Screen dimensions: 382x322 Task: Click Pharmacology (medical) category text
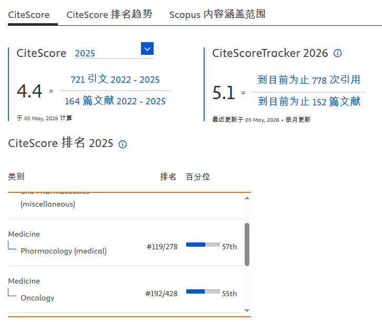(x=64, y=251)
